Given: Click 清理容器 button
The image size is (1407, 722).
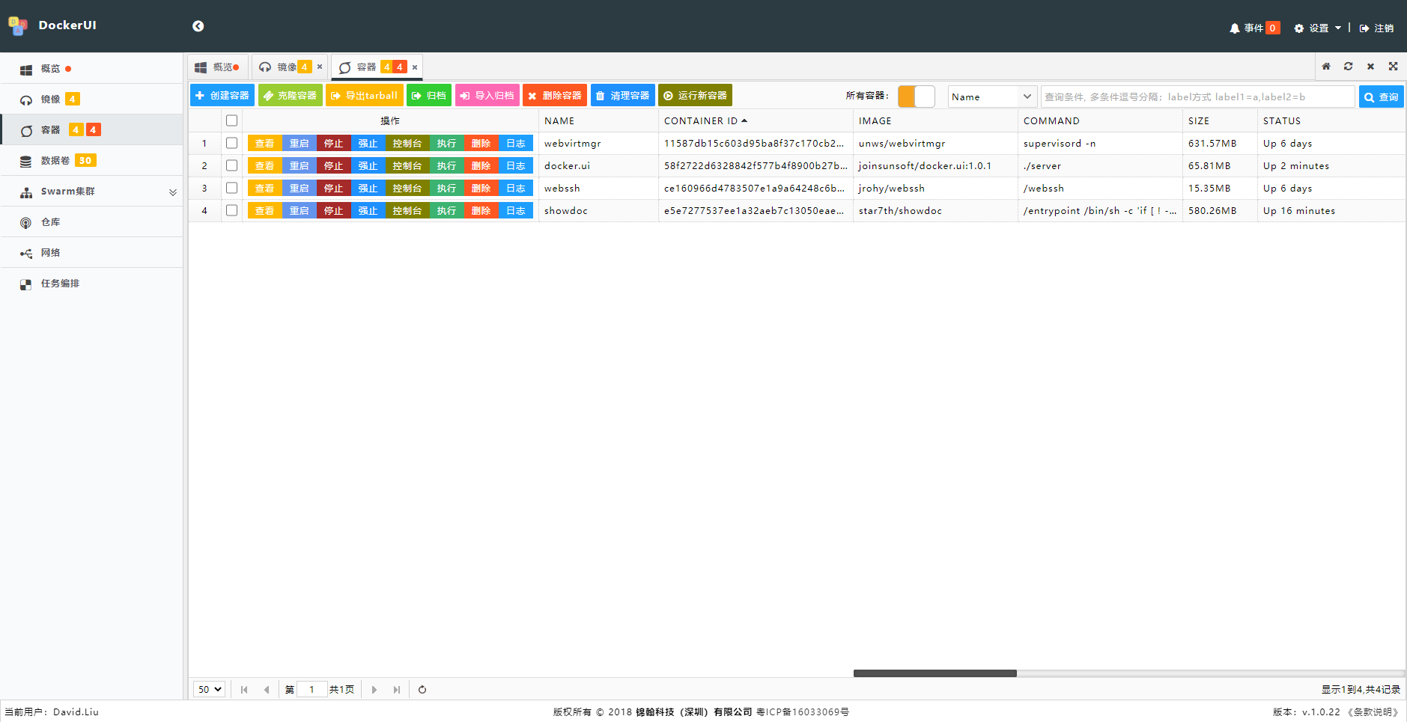Looking at the screenshot, I should [623, 95].
